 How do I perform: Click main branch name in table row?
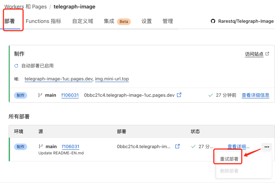click(51, 147)
